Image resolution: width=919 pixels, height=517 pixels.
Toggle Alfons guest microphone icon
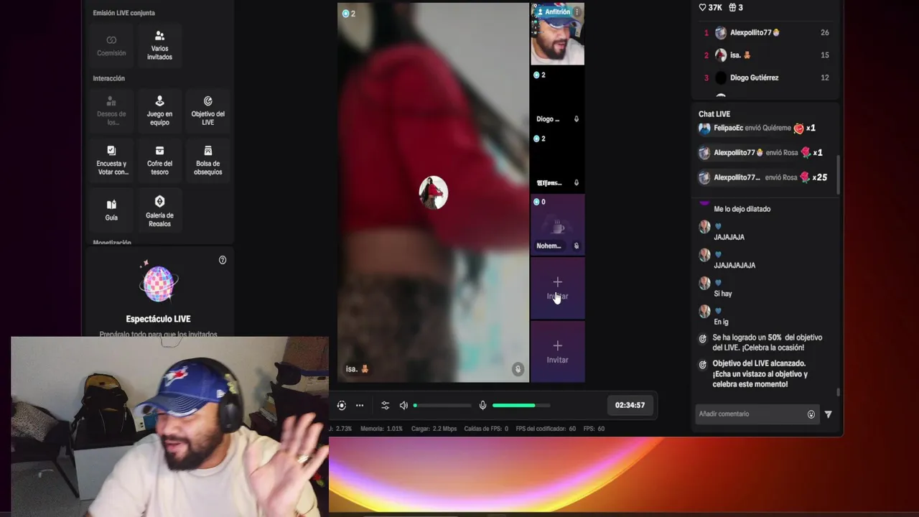point(577,183)
